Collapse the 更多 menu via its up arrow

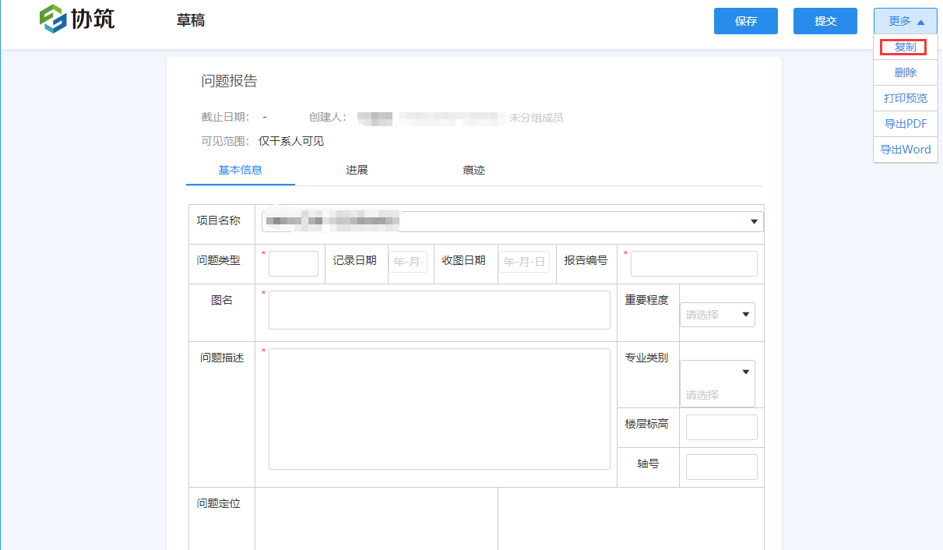(x=924, y=21)
